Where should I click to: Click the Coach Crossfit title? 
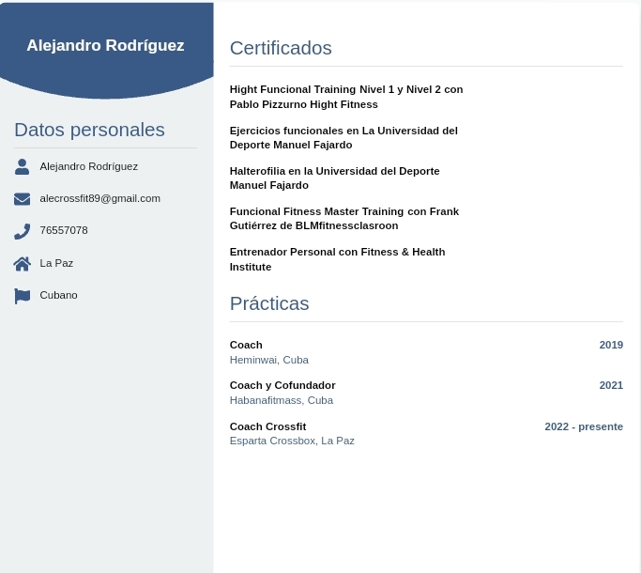267,426
